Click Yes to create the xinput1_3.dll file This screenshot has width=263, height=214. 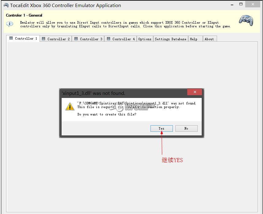(162, 128)
